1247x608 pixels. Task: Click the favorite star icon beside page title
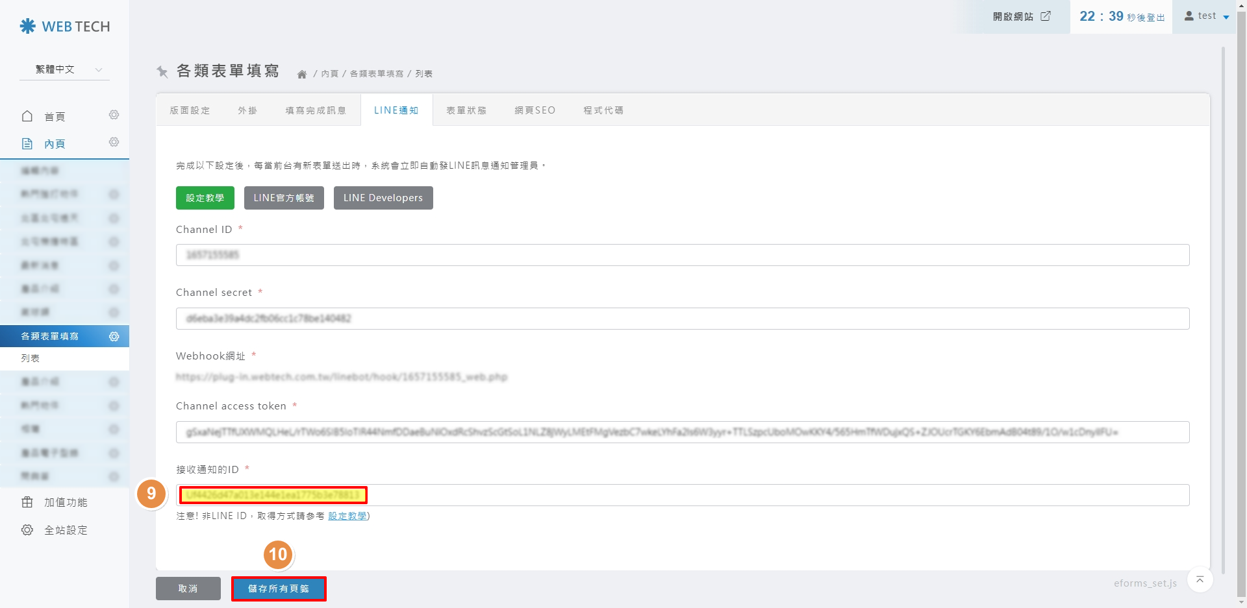click(162, 71)
